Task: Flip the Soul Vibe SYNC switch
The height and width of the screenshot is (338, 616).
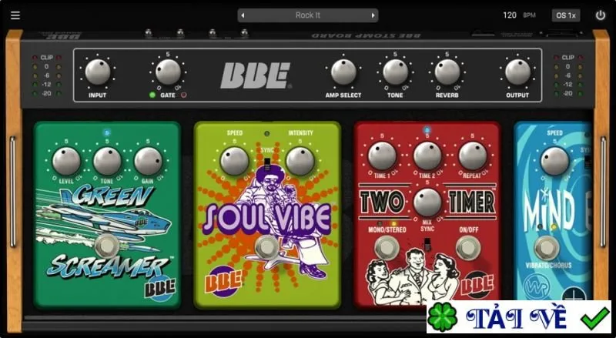Action: (x=267, y=164)
